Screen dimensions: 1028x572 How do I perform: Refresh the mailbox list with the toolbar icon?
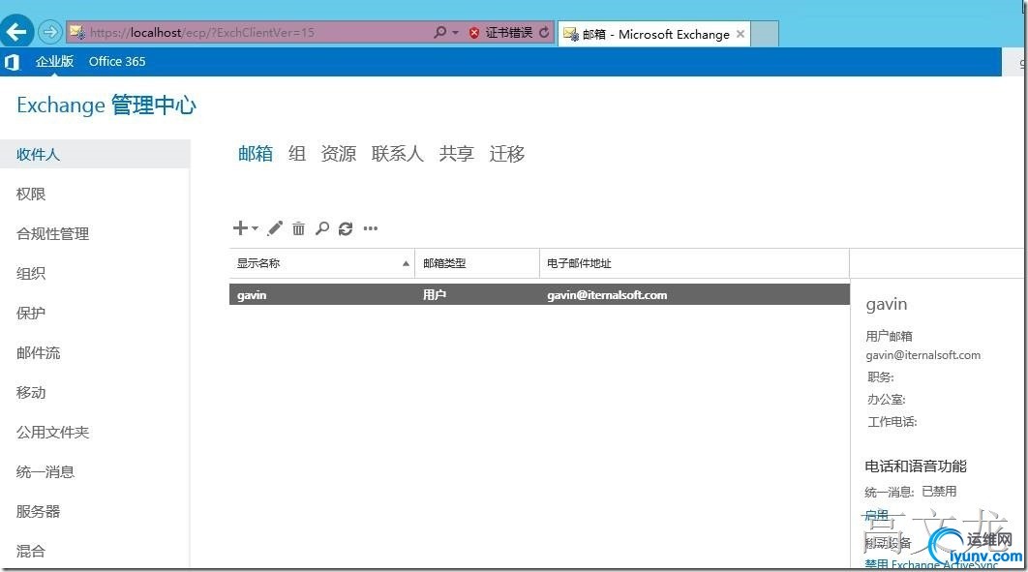[346, 228]
